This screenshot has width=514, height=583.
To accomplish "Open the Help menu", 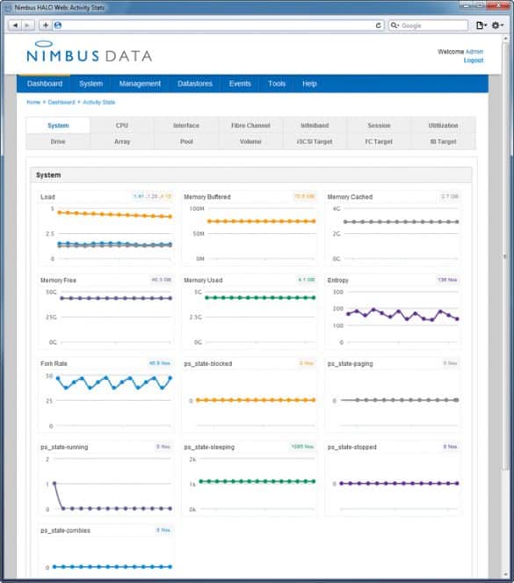I will (309, 84).
